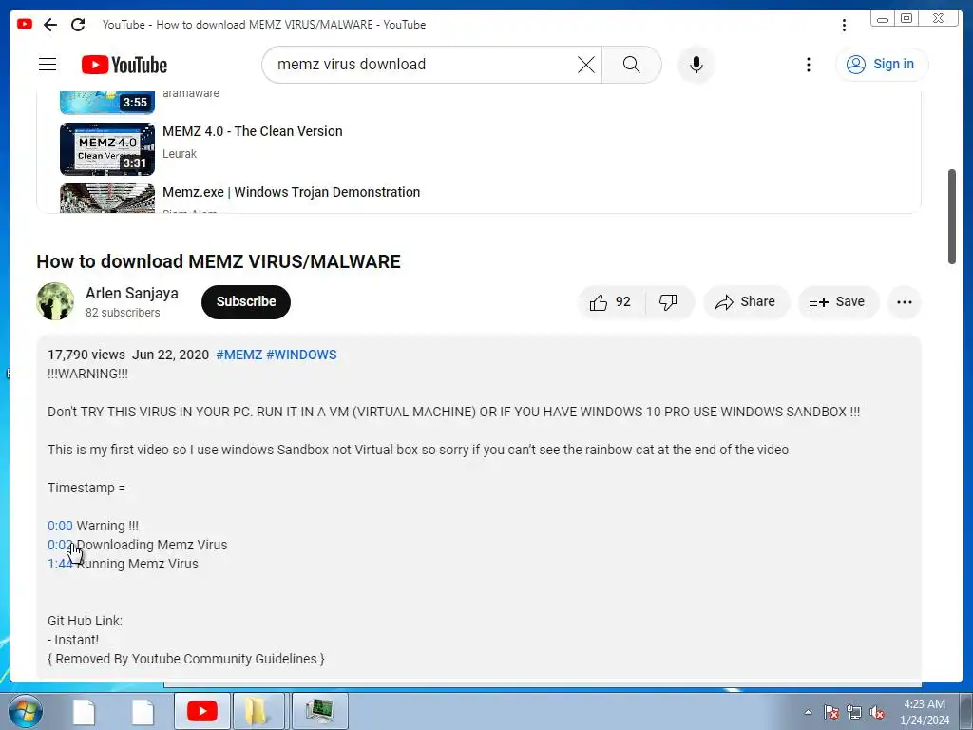Open second blank document icon on taskbar
973x730 pixels.
pyautogui.click(x=143, y=711)
